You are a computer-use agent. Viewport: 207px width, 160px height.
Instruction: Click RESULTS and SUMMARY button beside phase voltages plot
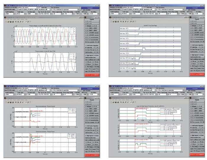(92, 75)
